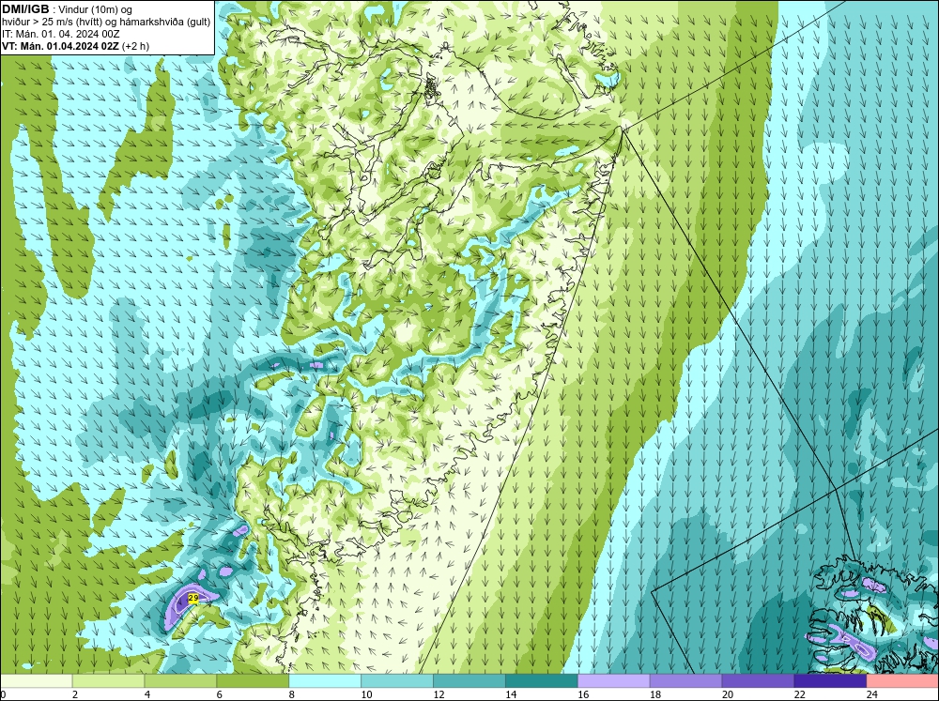Click the lavender 16–18 m/s legend swatch
The height and width of the screenshot is (701, 939).
tap(614, 681)
